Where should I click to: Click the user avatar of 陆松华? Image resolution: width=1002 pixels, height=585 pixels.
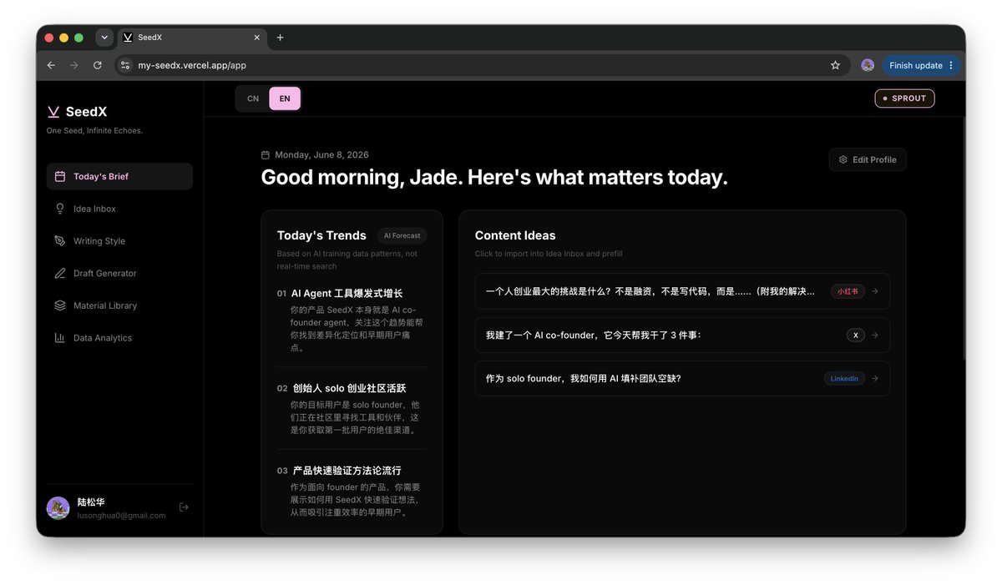58,507
